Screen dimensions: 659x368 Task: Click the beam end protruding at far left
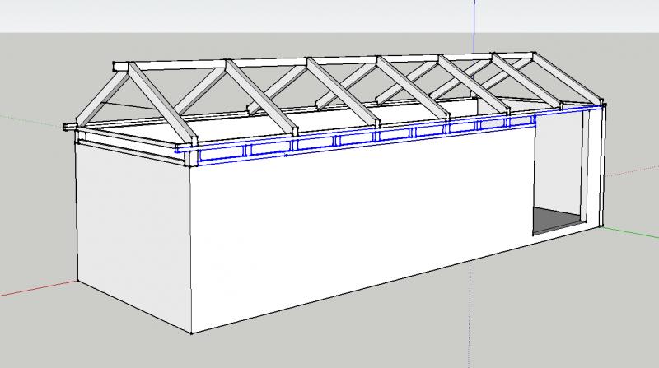pyautogui.click(x=68, y=127)
